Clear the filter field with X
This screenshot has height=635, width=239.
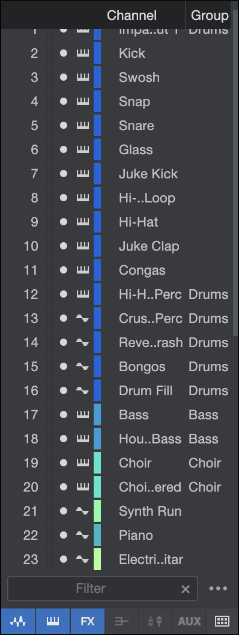(186, 589)
